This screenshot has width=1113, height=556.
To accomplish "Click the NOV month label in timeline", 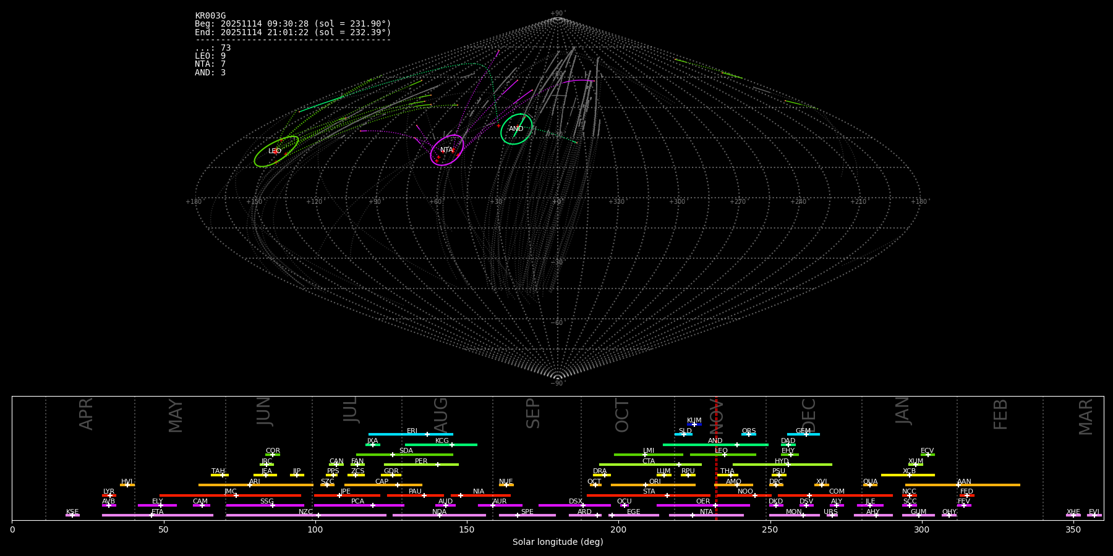I will click(x=717, y=416).
